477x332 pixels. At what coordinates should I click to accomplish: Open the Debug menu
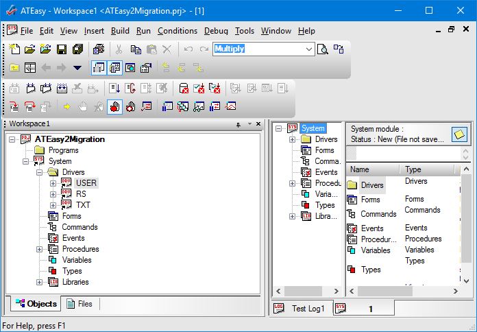pos(216,31)
